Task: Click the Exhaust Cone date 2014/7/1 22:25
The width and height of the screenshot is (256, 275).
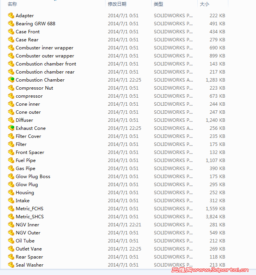Action: point(124,128)
